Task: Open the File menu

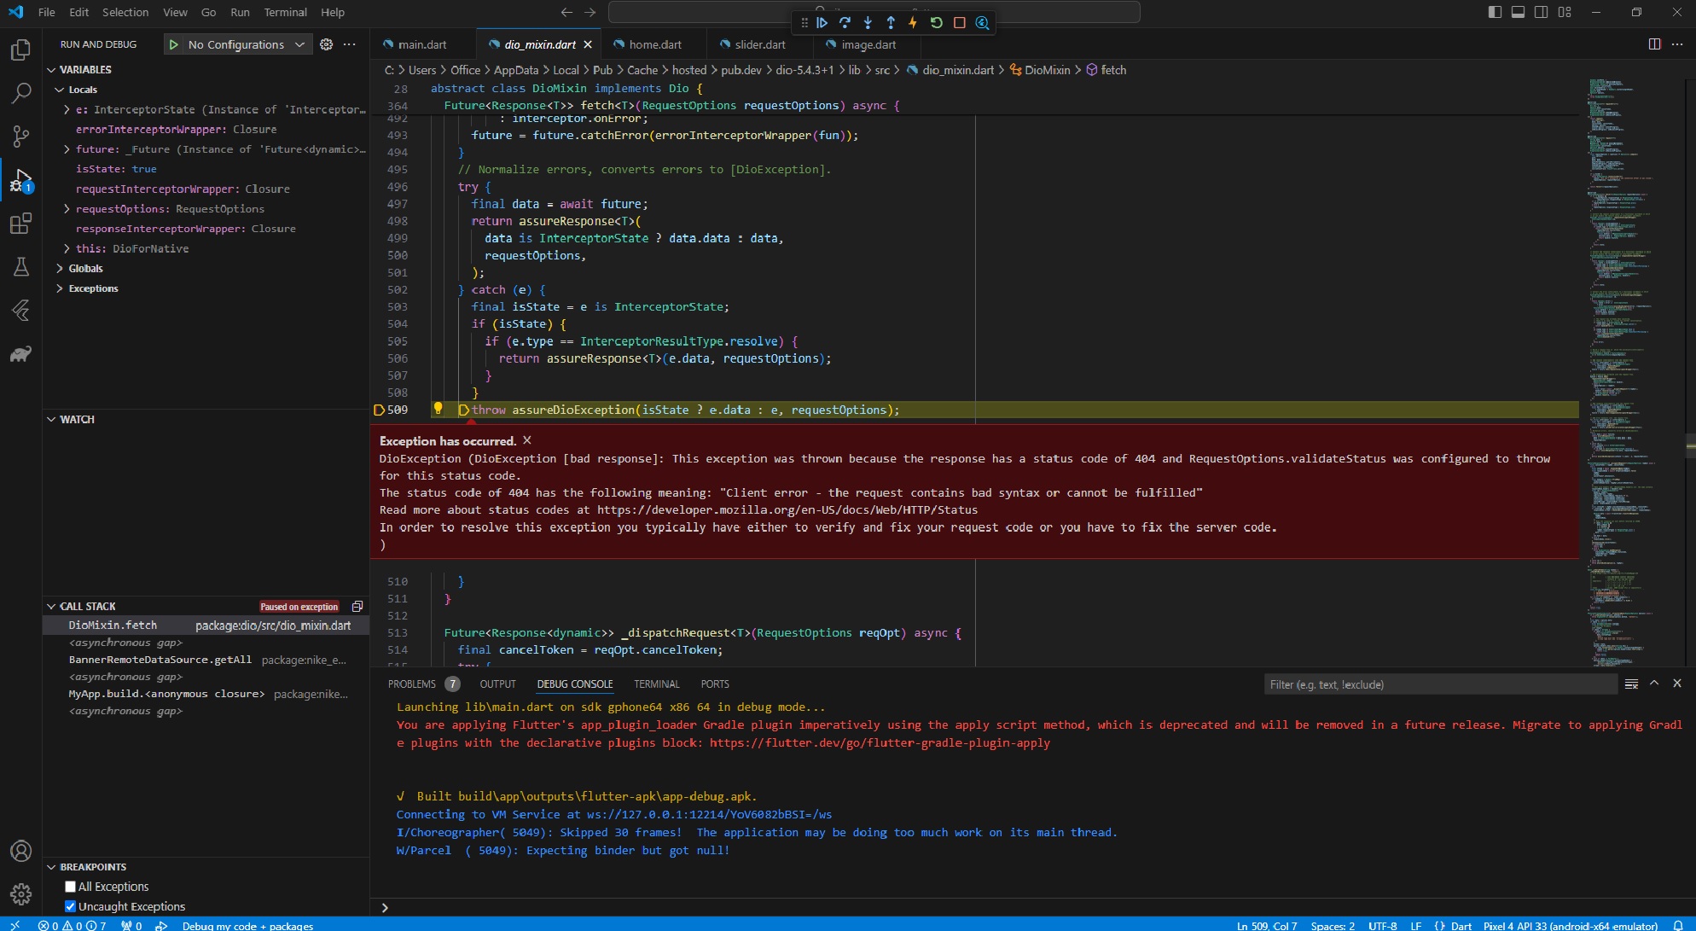Action: pyautogui.click(x=47, y=12)
